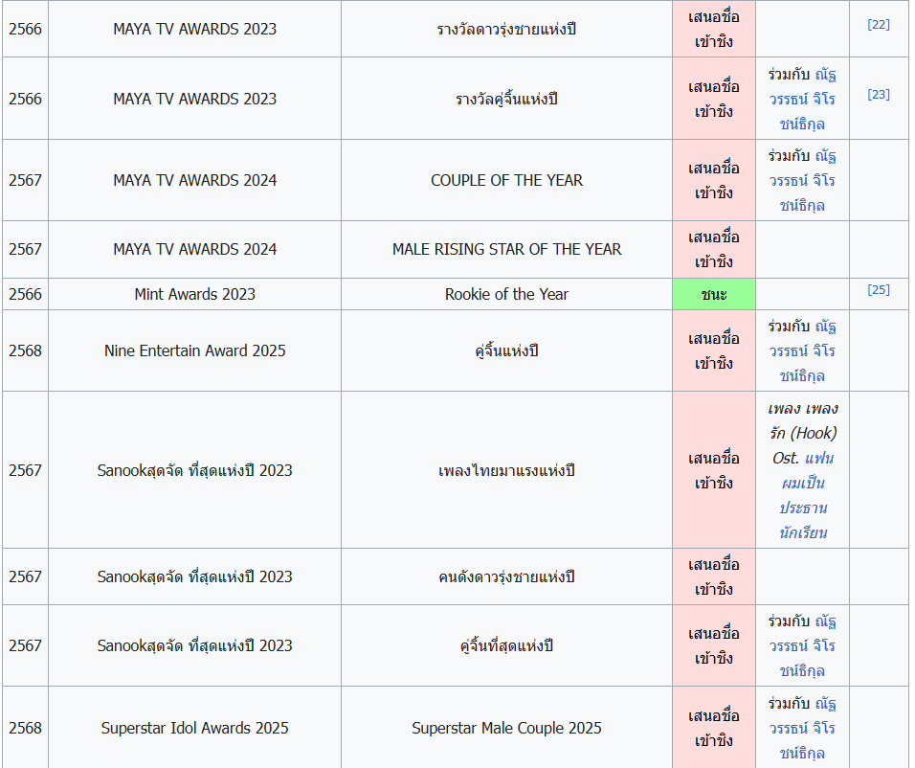
Task: Click year 2566 in รางวัลคู่จิ้นแห่งปี row
Action: point(25,99)
